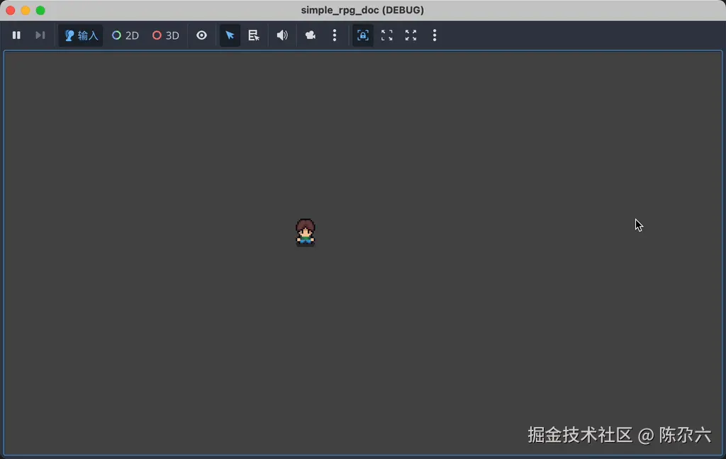
Task: Toggle the game focus lock button
Action: pyautogui.click(x=362, y=35)
